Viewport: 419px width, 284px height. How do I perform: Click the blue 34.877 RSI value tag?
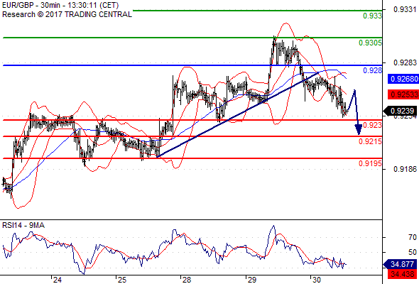coord(401,264)
